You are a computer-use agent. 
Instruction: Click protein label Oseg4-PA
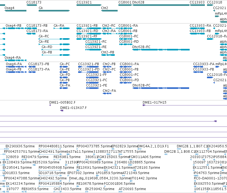click(x=14, y=64)
